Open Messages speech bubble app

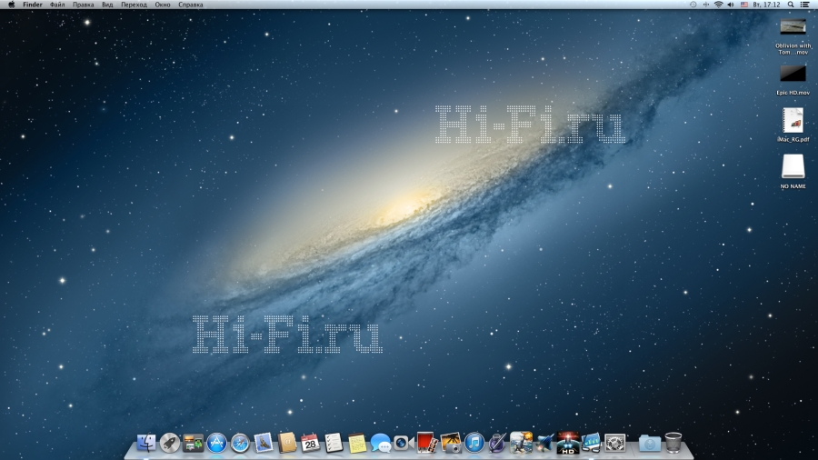tap(380, 443)
